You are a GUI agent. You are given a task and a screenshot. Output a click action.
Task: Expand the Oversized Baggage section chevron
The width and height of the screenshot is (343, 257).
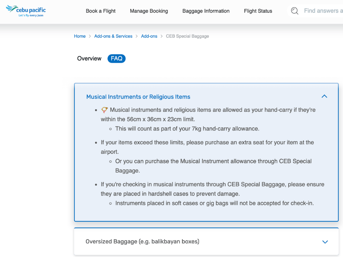[325, 242]
